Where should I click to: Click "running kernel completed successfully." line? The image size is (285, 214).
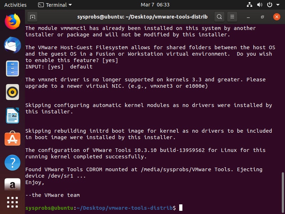click(x=86, y=157)
